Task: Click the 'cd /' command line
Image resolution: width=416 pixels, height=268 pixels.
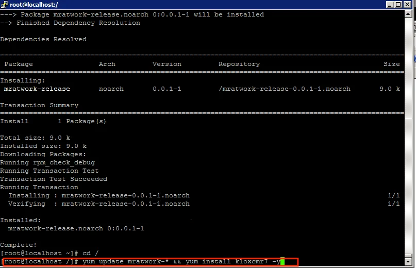Action: click(x=49, y=253)
